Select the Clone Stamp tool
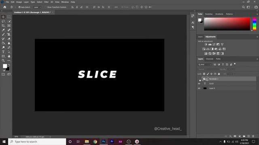Viewport: 259px width, 145px height. tap(9, 34)
